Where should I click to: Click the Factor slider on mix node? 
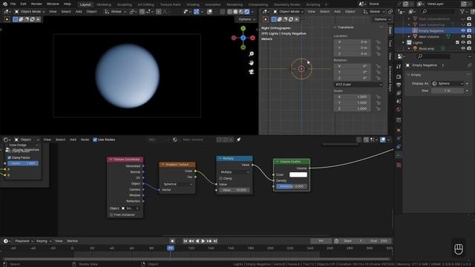[23, 163]
